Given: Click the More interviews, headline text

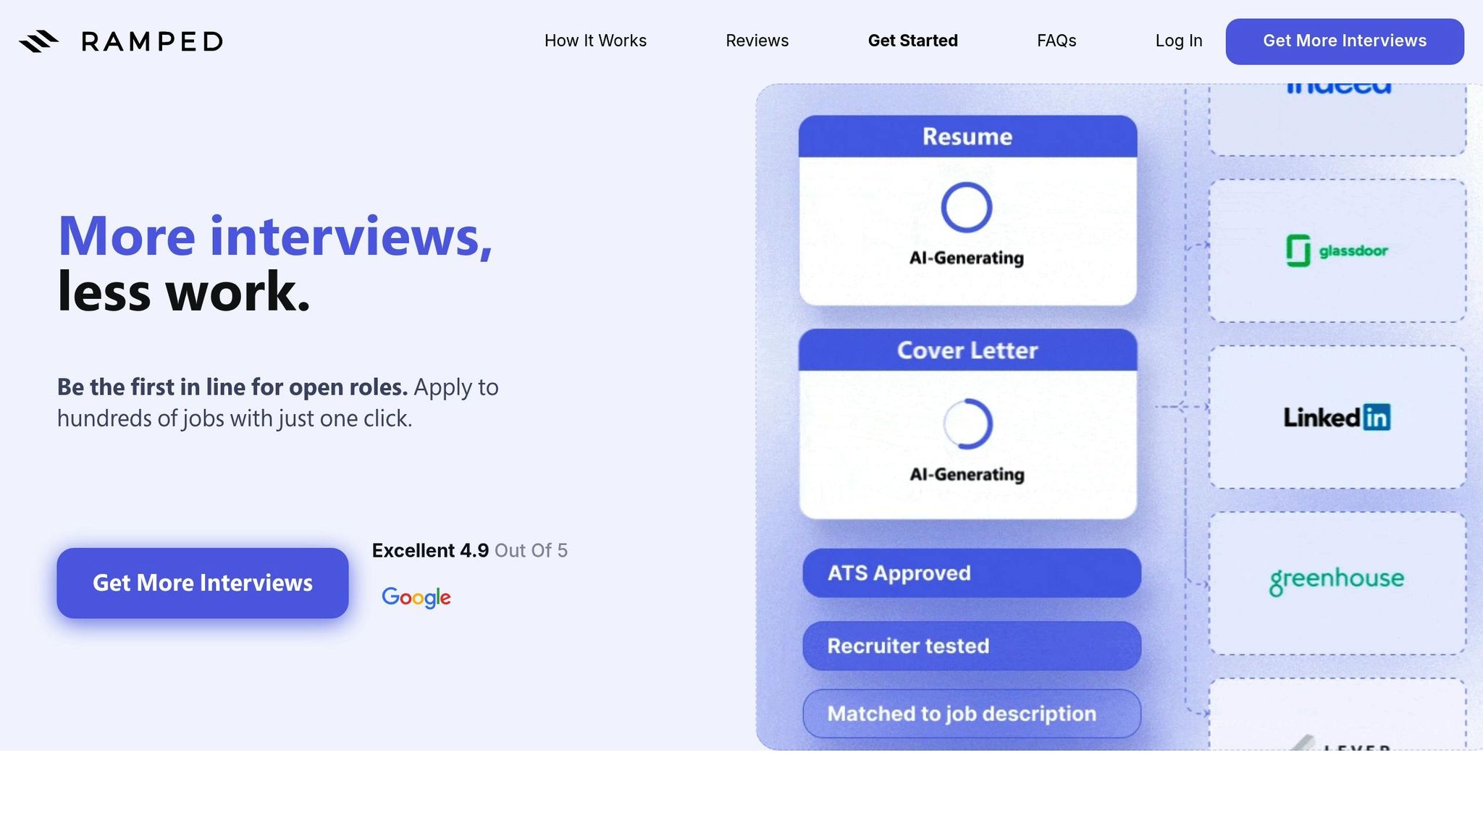Looking at the screenshot, I should click(275, 236).
